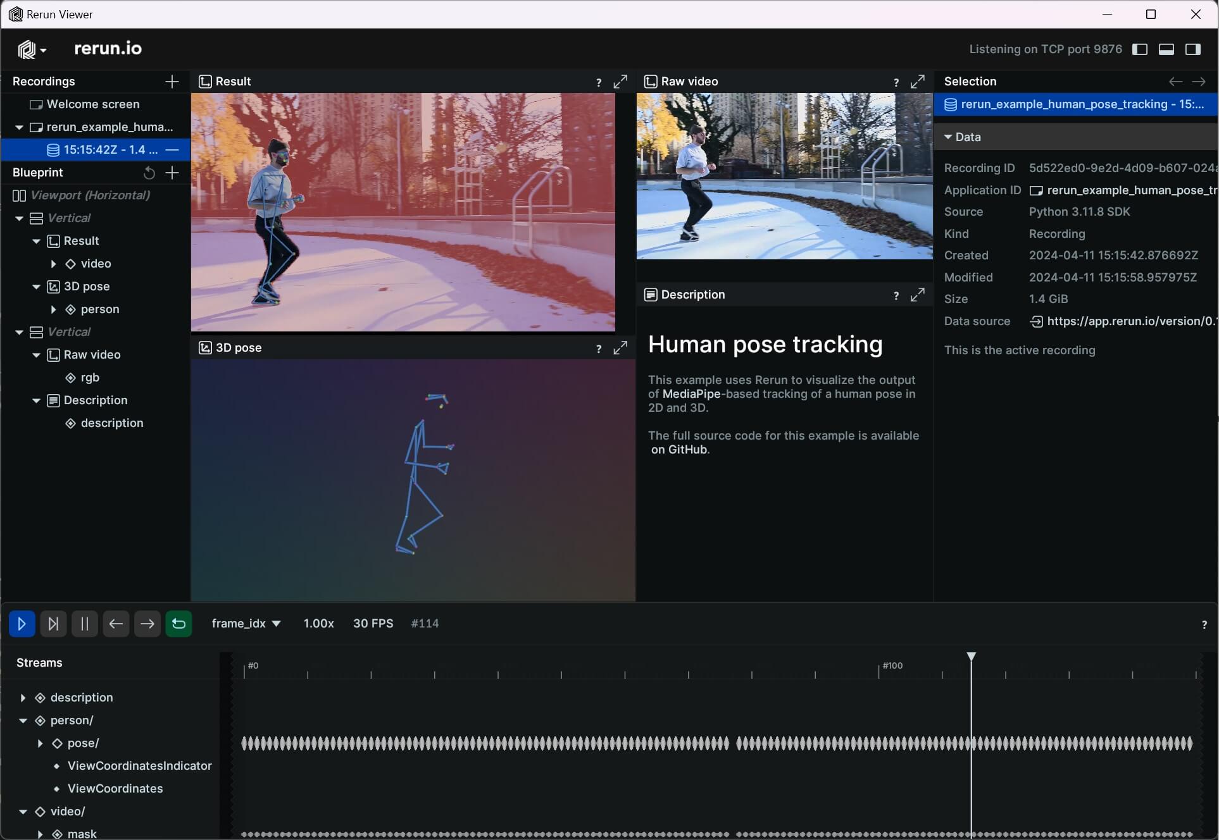The width and height of the screenshot is (1219, 840).
Task: Add a new recording with plus icon
Action: pos(172,82)
